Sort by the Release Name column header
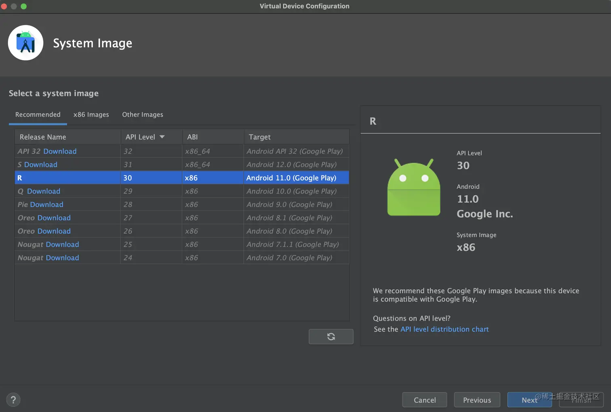This screenshot has height=412, width=611. [43, 137]
